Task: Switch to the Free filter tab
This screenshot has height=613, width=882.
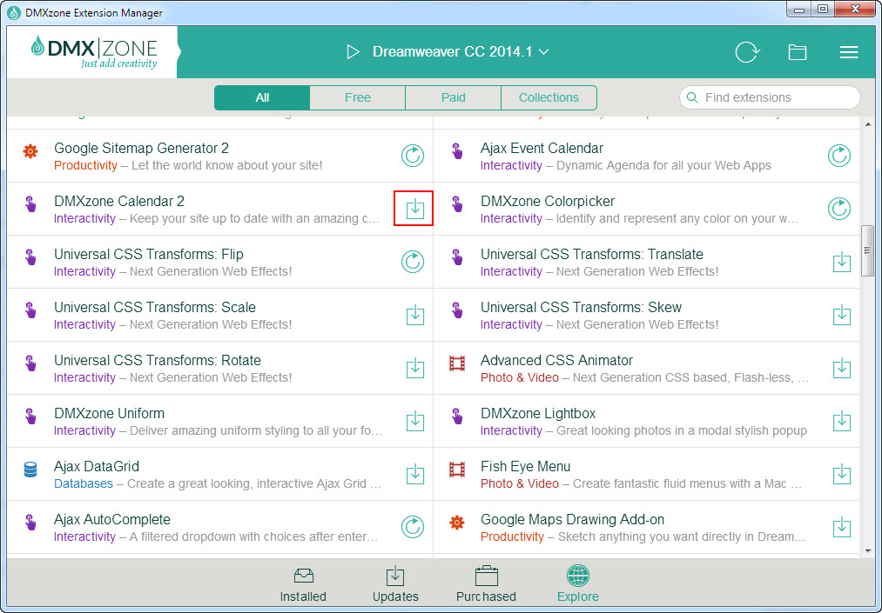Action: point(358,97)
